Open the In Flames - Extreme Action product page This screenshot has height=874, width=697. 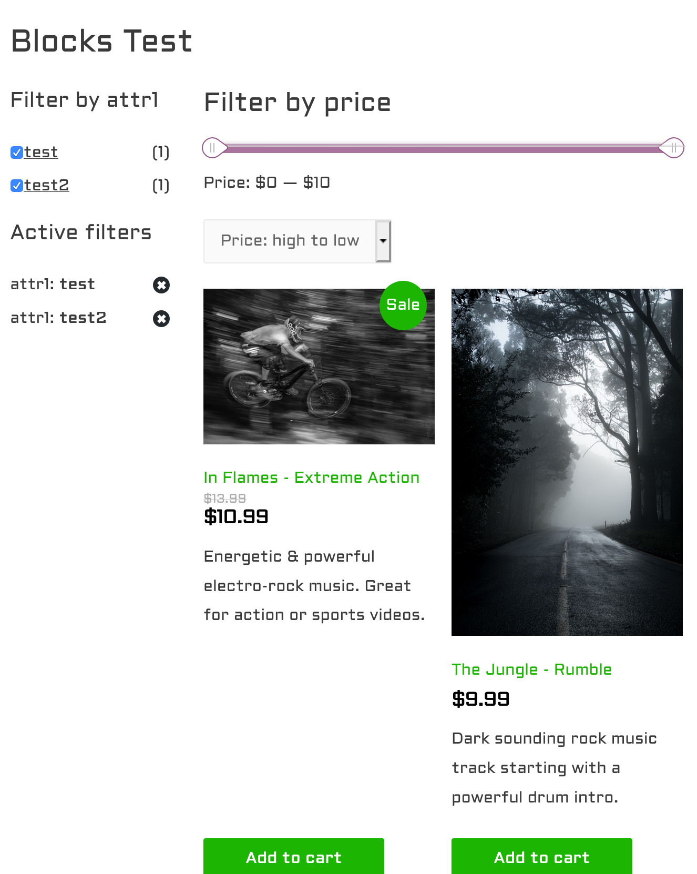311,477
